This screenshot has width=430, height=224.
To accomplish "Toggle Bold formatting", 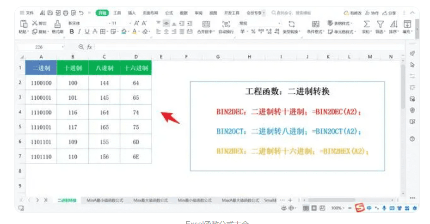I will click(72, 32).
